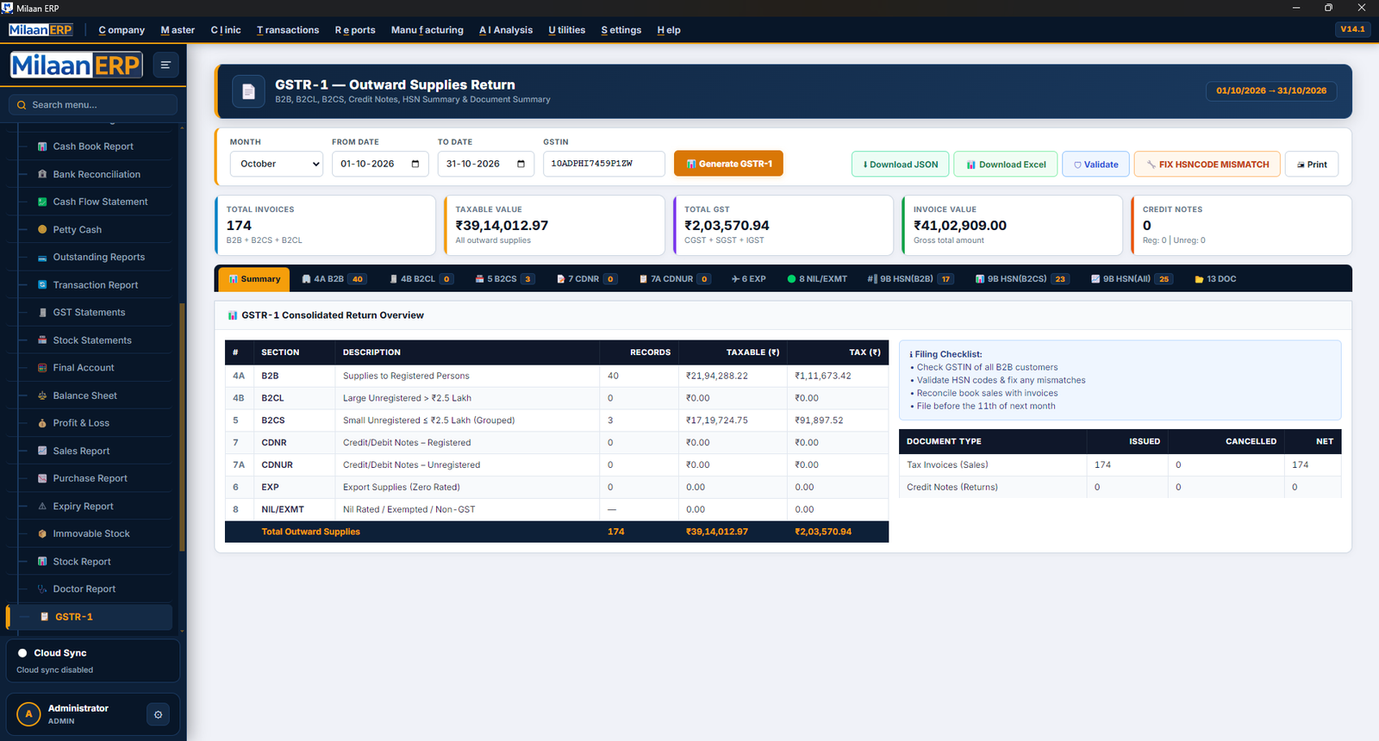
Task: Switch to the 7 CDNR tab
Action: pos(587,279)
